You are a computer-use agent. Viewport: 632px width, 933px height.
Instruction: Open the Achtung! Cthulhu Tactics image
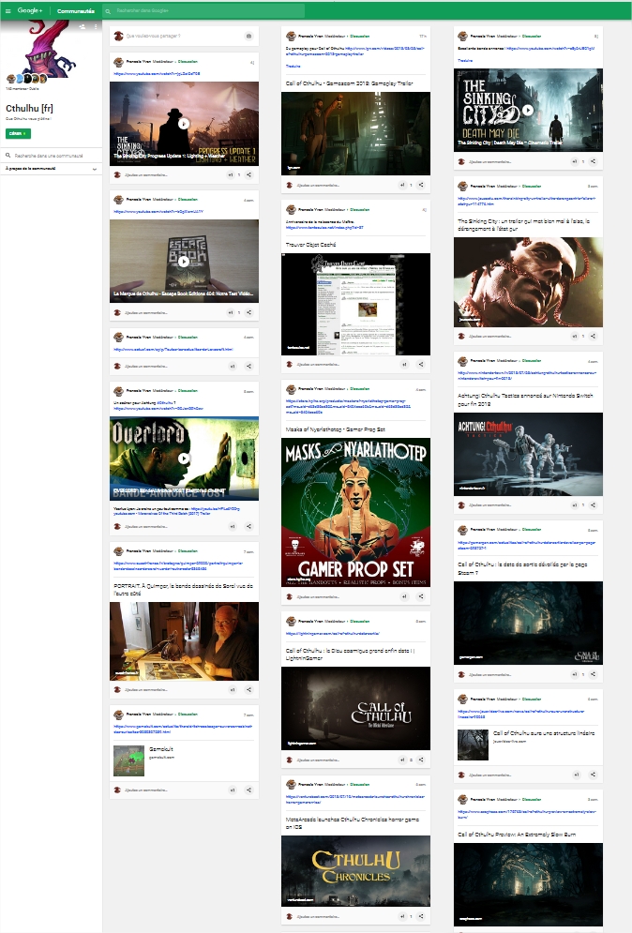(528, 454)
